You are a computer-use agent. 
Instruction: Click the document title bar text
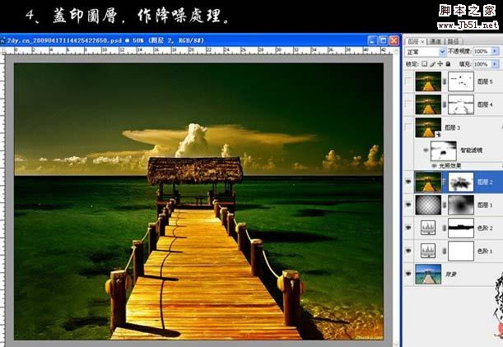click(105, 40)
